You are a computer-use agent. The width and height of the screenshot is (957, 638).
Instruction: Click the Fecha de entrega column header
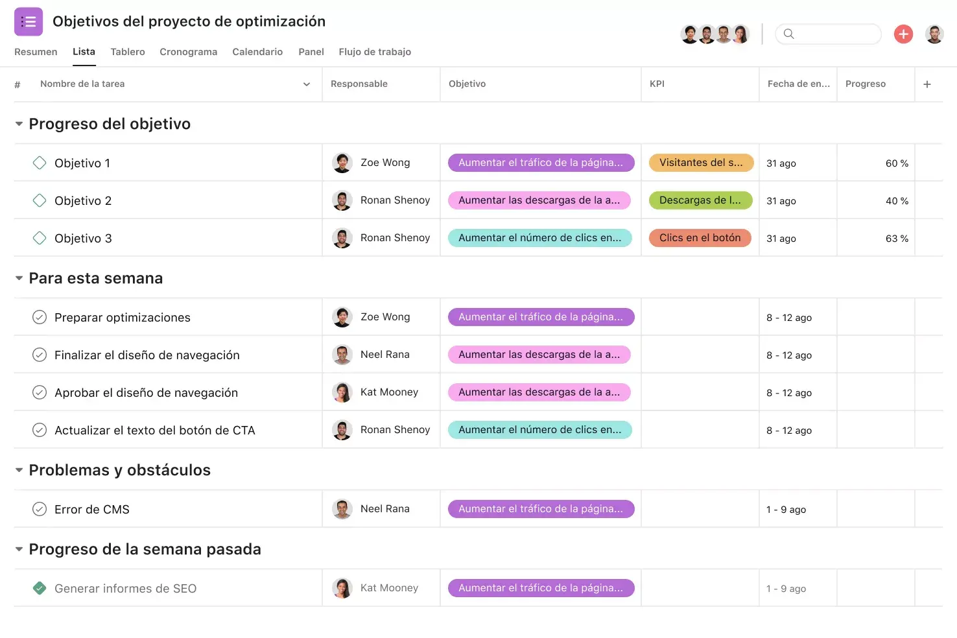click(x=798, y=84)
